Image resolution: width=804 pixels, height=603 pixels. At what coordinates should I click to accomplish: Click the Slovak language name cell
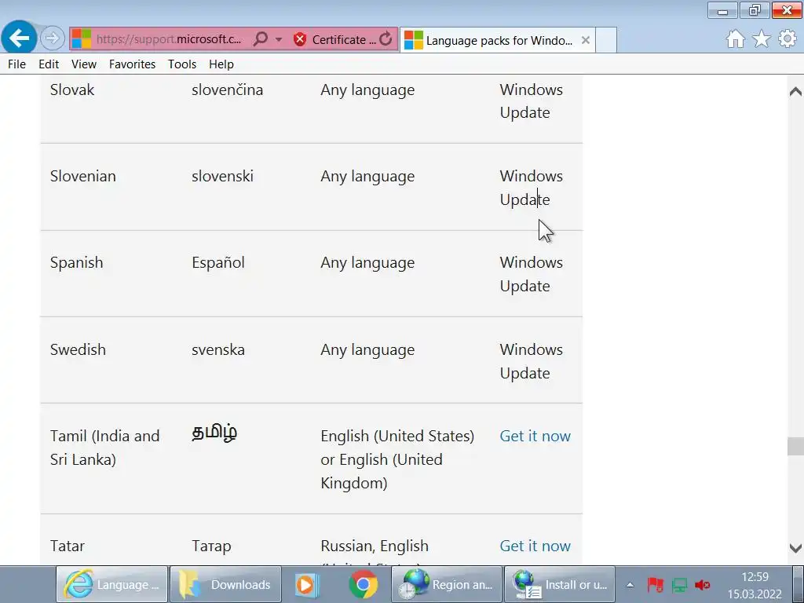coord(72,90)
